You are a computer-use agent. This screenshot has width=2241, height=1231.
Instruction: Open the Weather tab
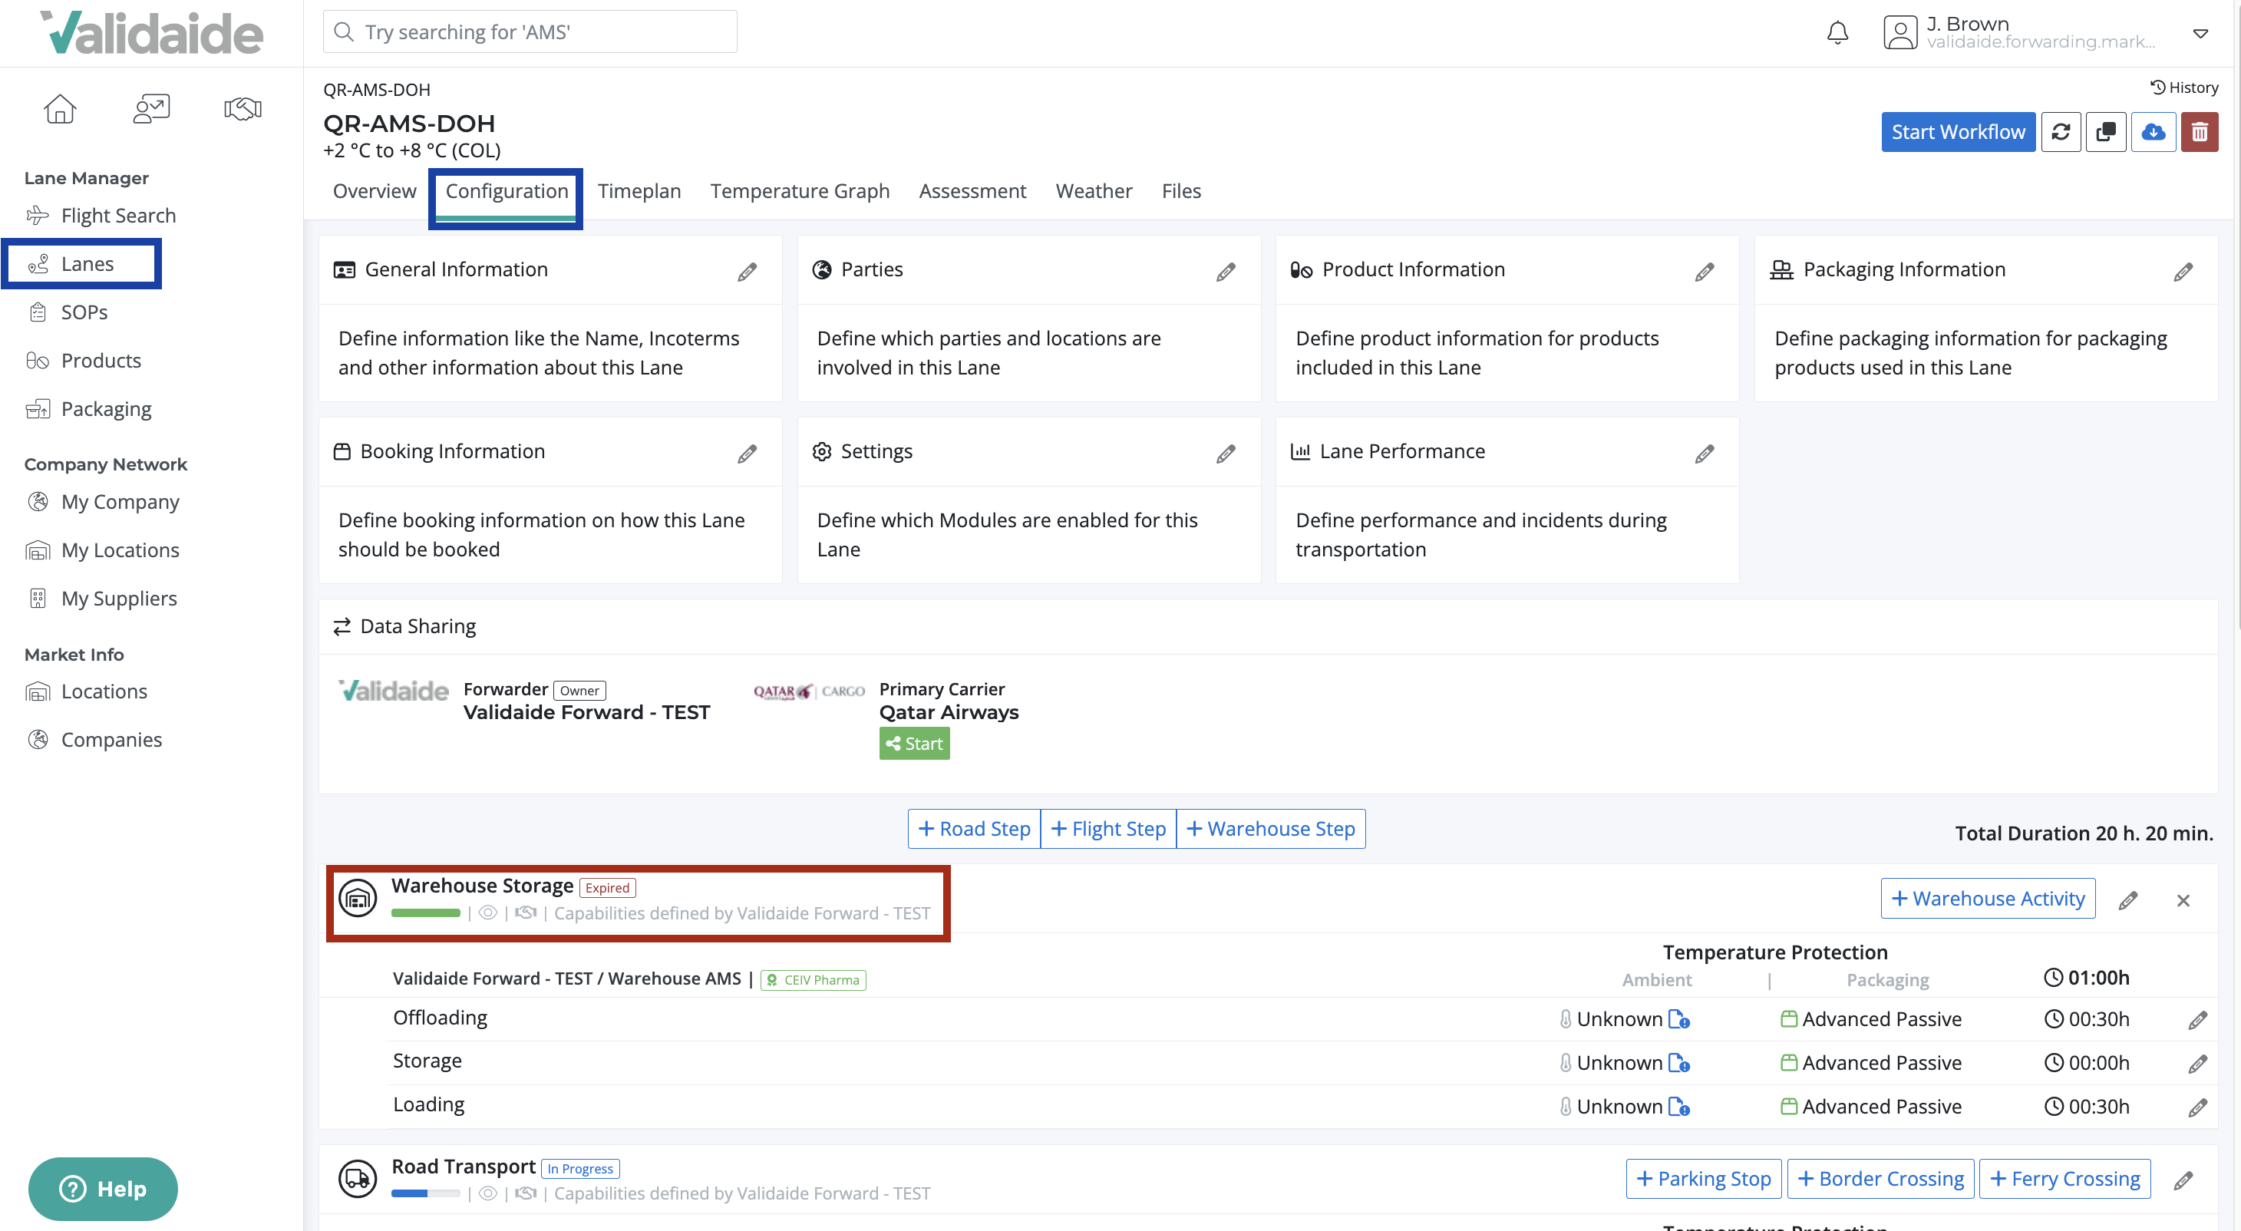coord(1094,190)
